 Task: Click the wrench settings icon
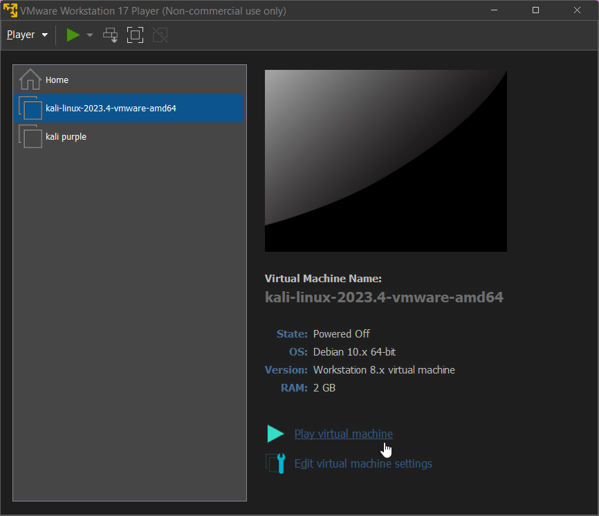pos(275,463)
